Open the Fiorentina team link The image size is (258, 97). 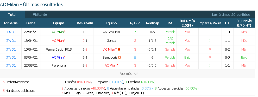point(59,65)
